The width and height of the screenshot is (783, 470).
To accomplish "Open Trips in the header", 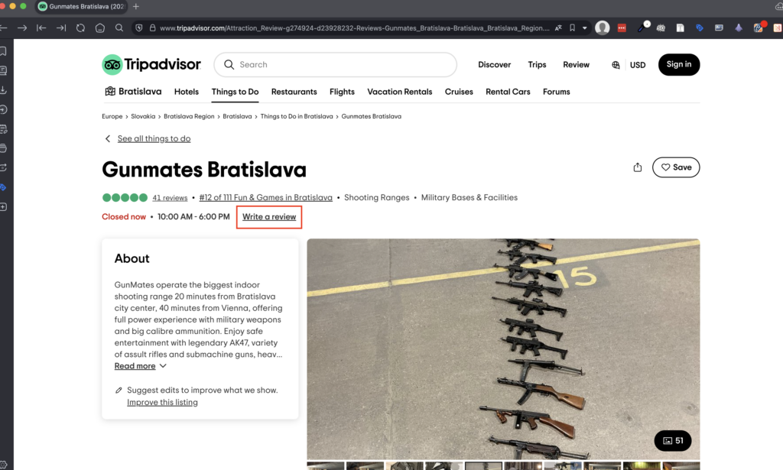I will click(537, 65).
